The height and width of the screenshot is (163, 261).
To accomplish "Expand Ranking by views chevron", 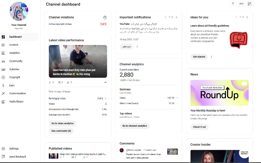I will click(105, 99).
